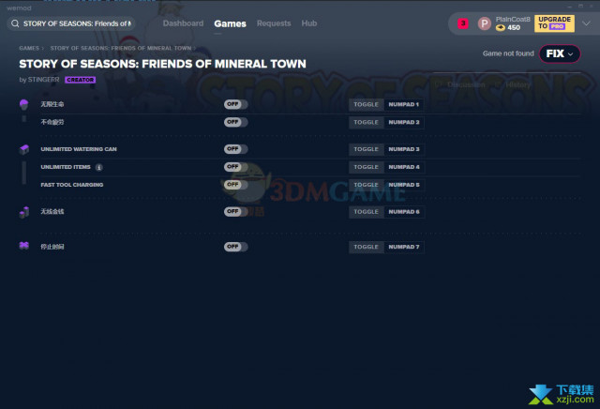This screenshot has width=600, height=409.
Task: Rebind the NUMPAD 1 hotkey
Action: [x=404, y=104]
